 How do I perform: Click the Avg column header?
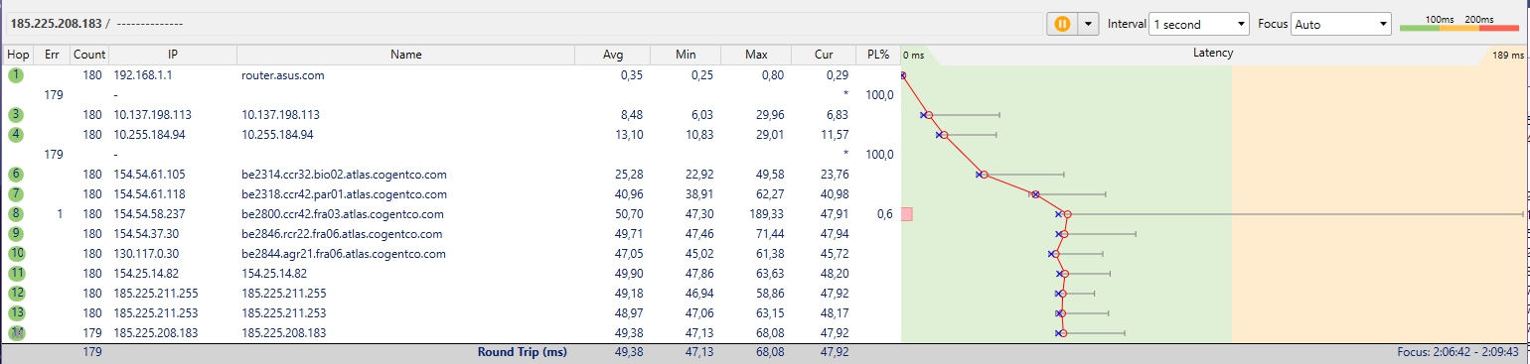coord(613,55)
